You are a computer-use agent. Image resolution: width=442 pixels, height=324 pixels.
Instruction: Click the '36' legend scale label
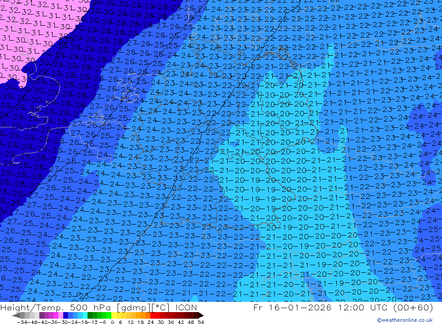pyautogui.click(x=171, y=322)
